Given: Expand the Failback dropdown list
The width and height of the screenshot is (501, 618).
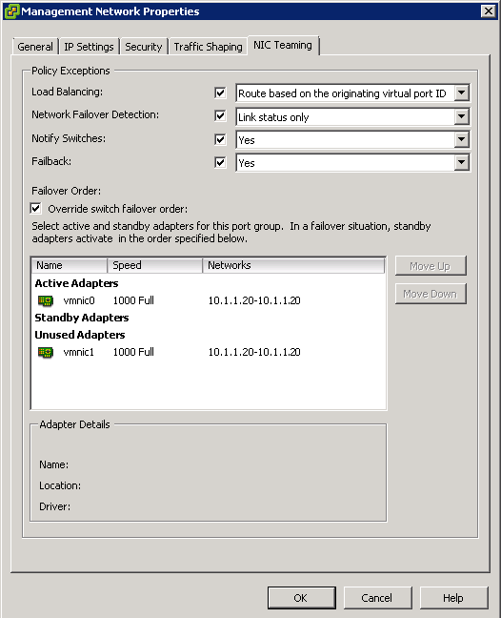Looking at the screenshot, I should pyautogui.click(x=462, y=162).
